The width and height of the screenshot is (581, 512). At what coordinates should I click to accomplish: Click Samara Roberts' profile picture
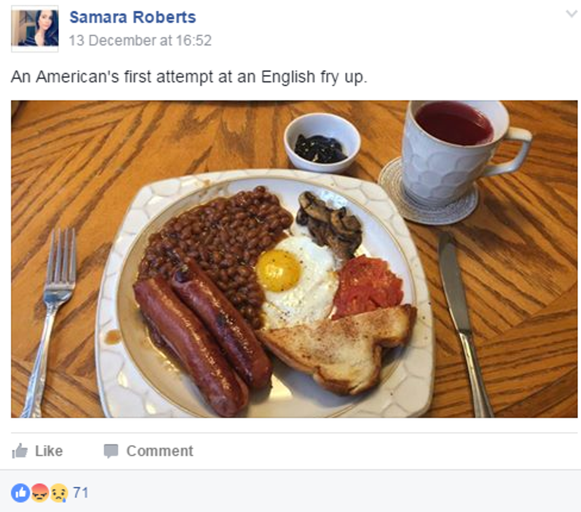pos(35,28)
